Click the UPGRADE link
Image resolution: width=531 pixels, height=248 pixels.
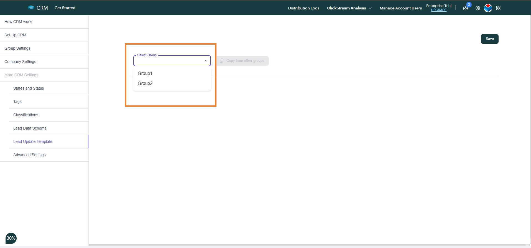click(x=439, y=10)
